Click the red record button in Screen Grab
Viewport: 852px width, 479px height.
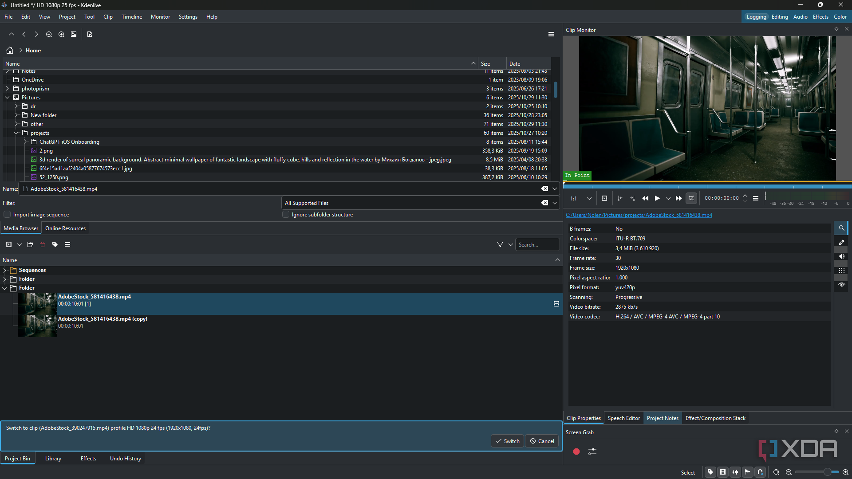click(576, 452)
